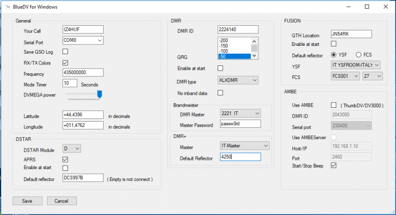
Task: Select -200 in the QRG list
Action: [235, 40]
